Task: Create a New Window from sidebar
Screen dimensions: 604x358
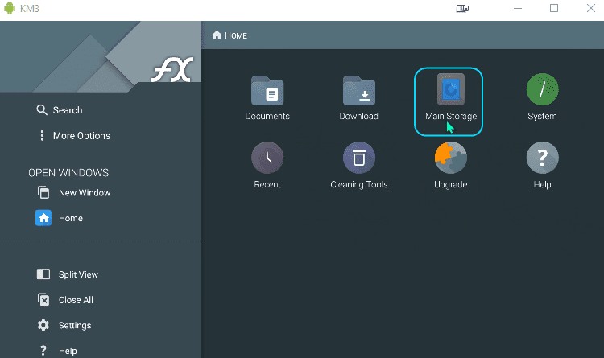Action: [x=74, y=192]
